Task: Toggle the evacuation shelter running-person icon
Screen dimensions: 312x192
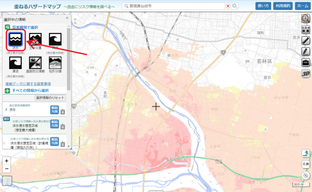Action: point(306,153)
